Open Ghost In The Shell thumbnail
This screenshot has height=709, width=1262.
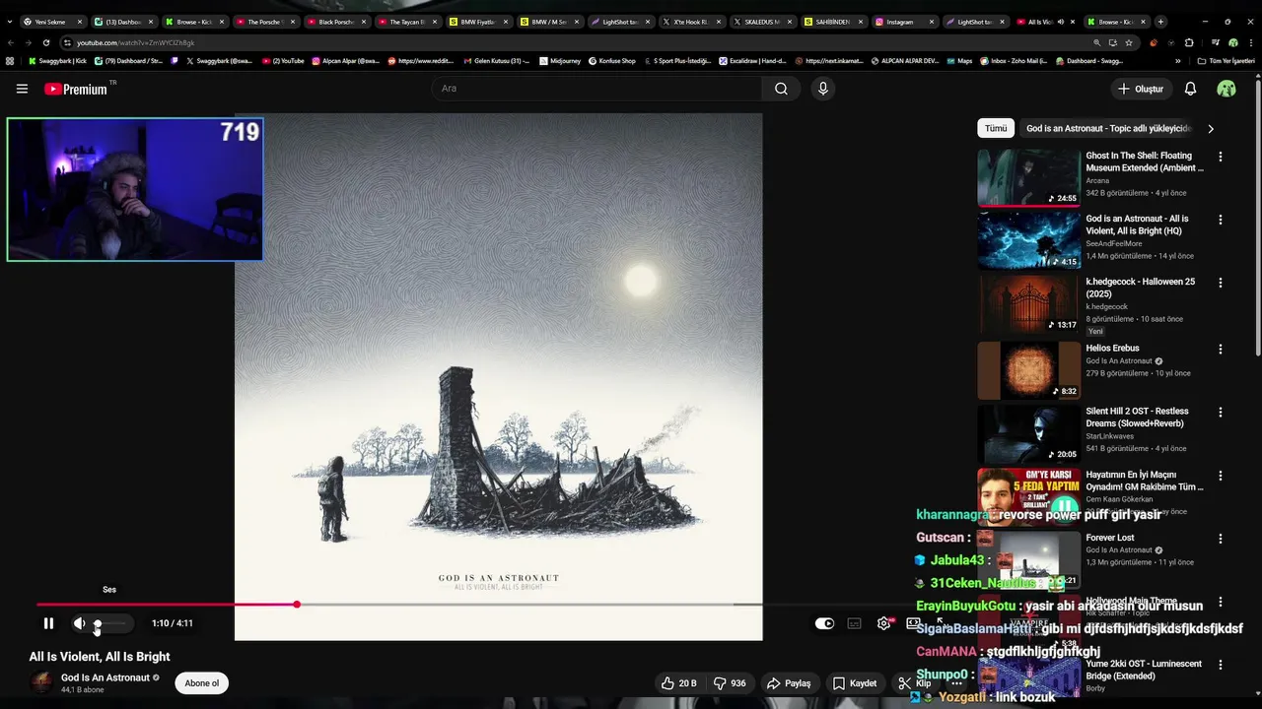(x=1028, y=177)
